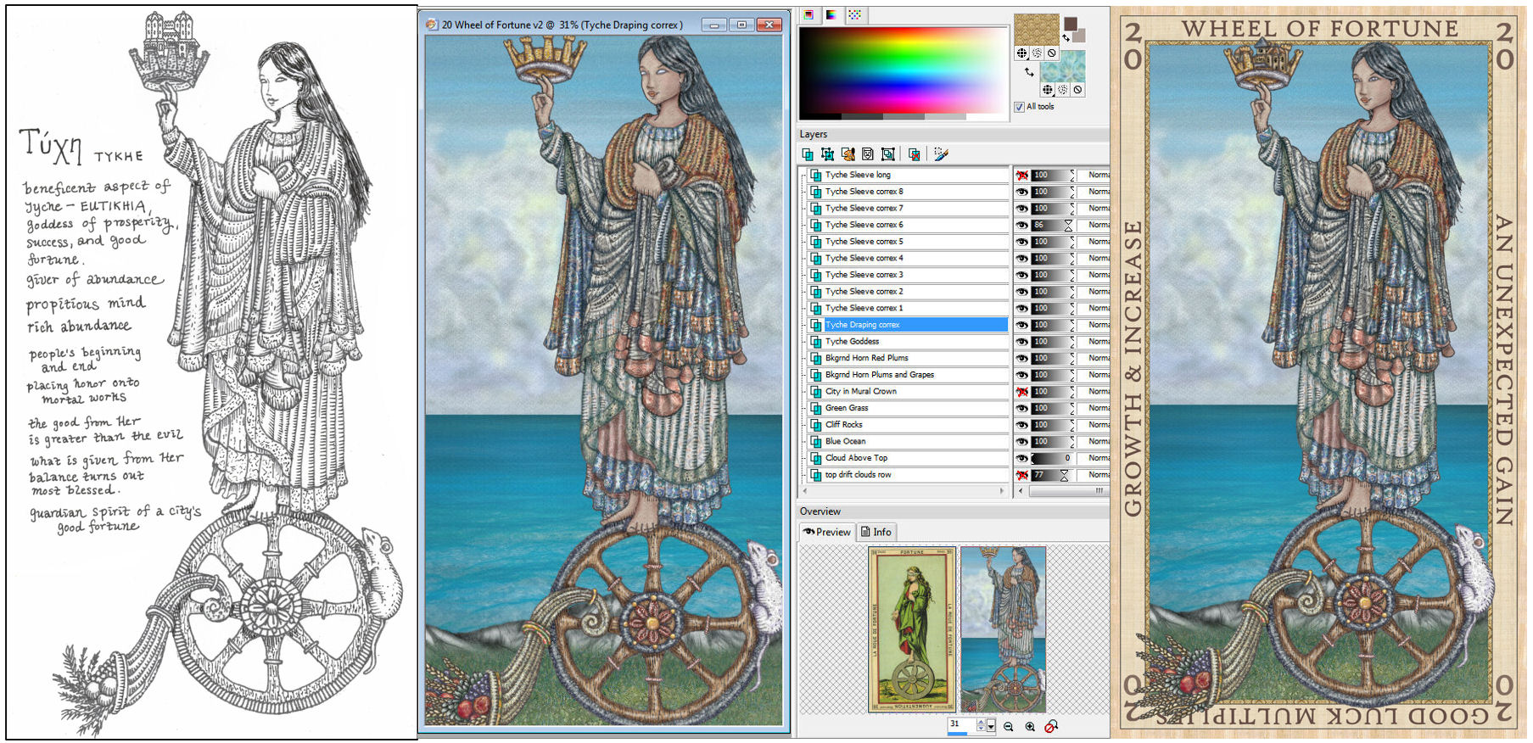Show the Tyche Sleeve long layer

pos(1021,176)
